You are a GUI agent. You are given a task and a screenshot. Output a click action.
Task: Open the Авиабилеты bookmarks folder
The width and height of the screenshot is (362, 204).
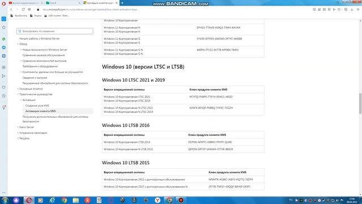tap(19, 16)
